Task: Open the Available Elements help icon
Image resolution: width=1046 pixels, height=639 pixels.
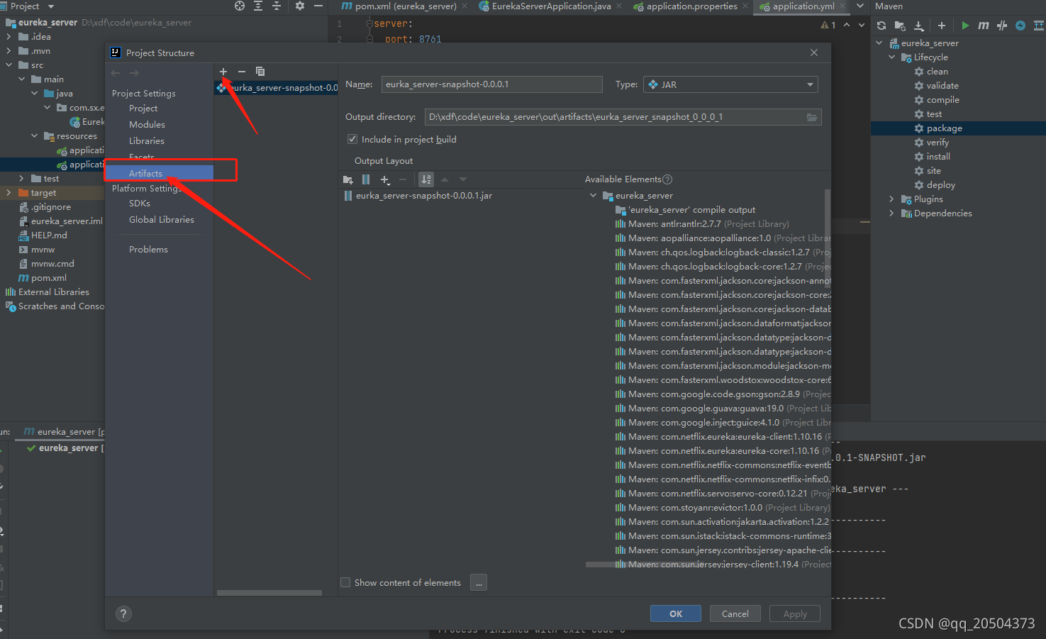Action: 667,179
